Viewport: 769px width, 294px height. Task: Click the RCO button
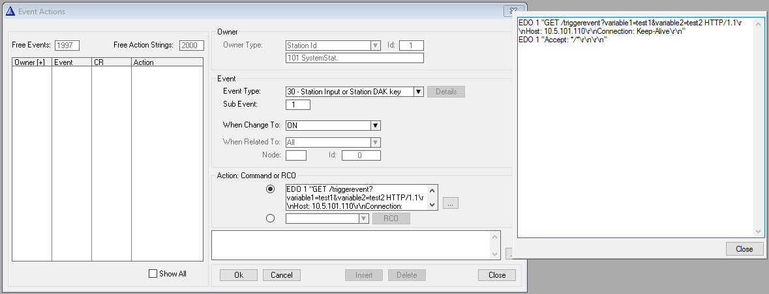[391, 219]
